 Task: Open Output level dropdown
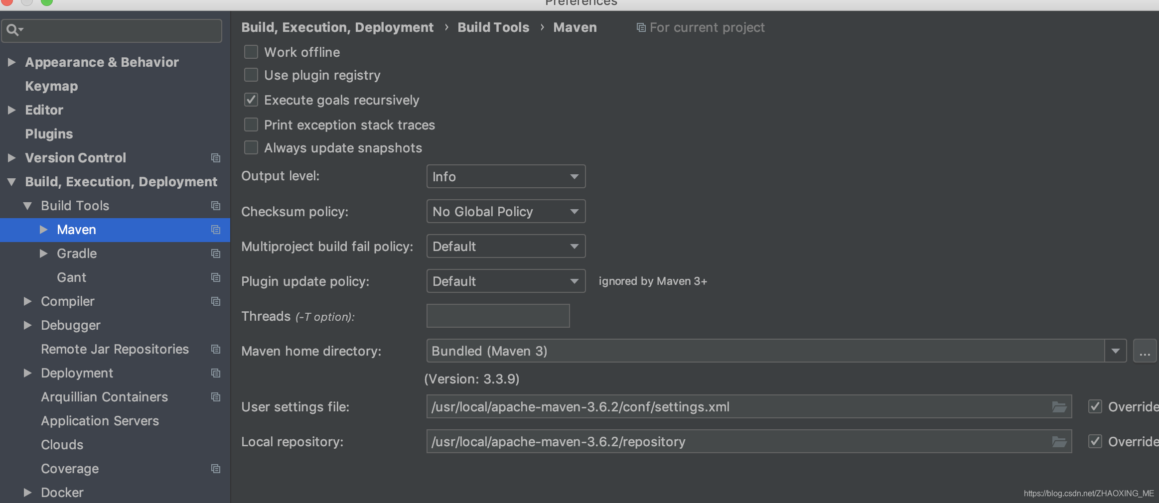click(506, 176)
